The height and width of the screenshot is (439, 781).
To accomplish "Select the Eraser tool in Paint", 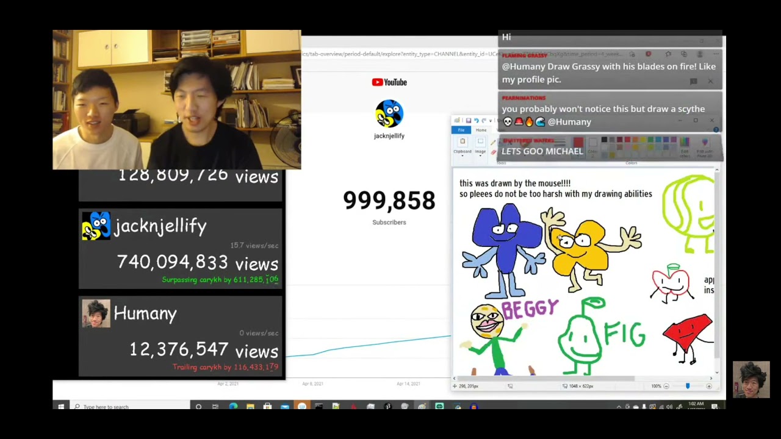I will click(x=494, y=152).
